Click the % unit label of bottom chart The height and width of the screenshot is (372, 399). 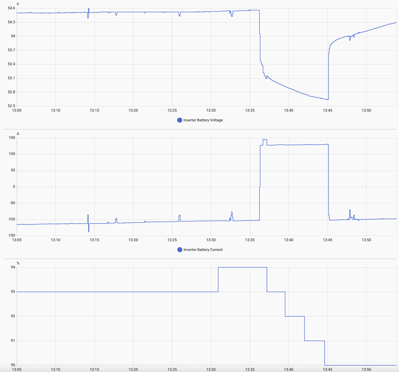tap(18, 263)
